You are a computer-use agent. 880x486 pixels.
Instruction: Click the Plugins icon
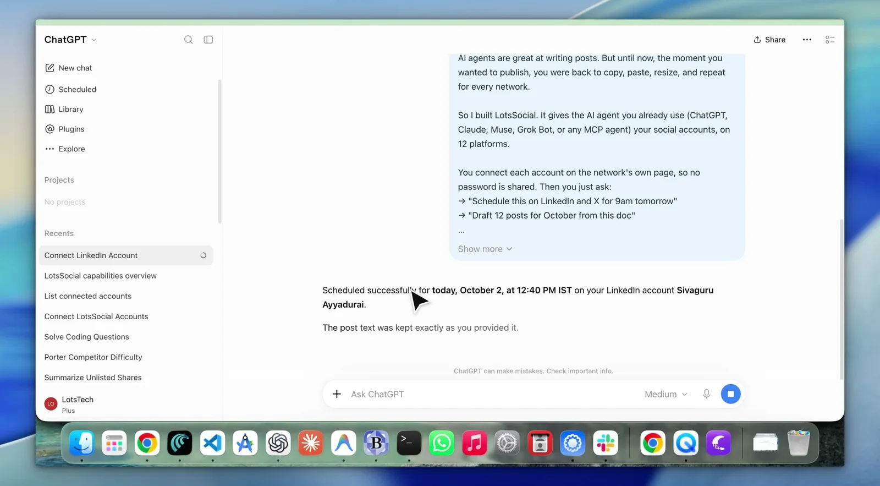(50, 129)
